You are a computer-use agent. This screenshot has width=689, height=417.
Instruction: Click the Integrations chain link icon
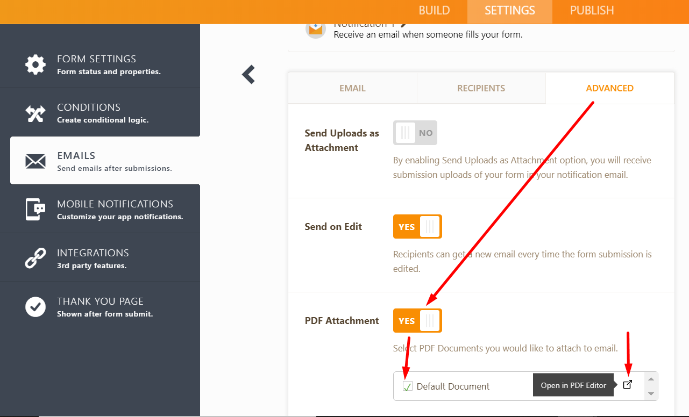pyautogui.click(x=35, y=258)
